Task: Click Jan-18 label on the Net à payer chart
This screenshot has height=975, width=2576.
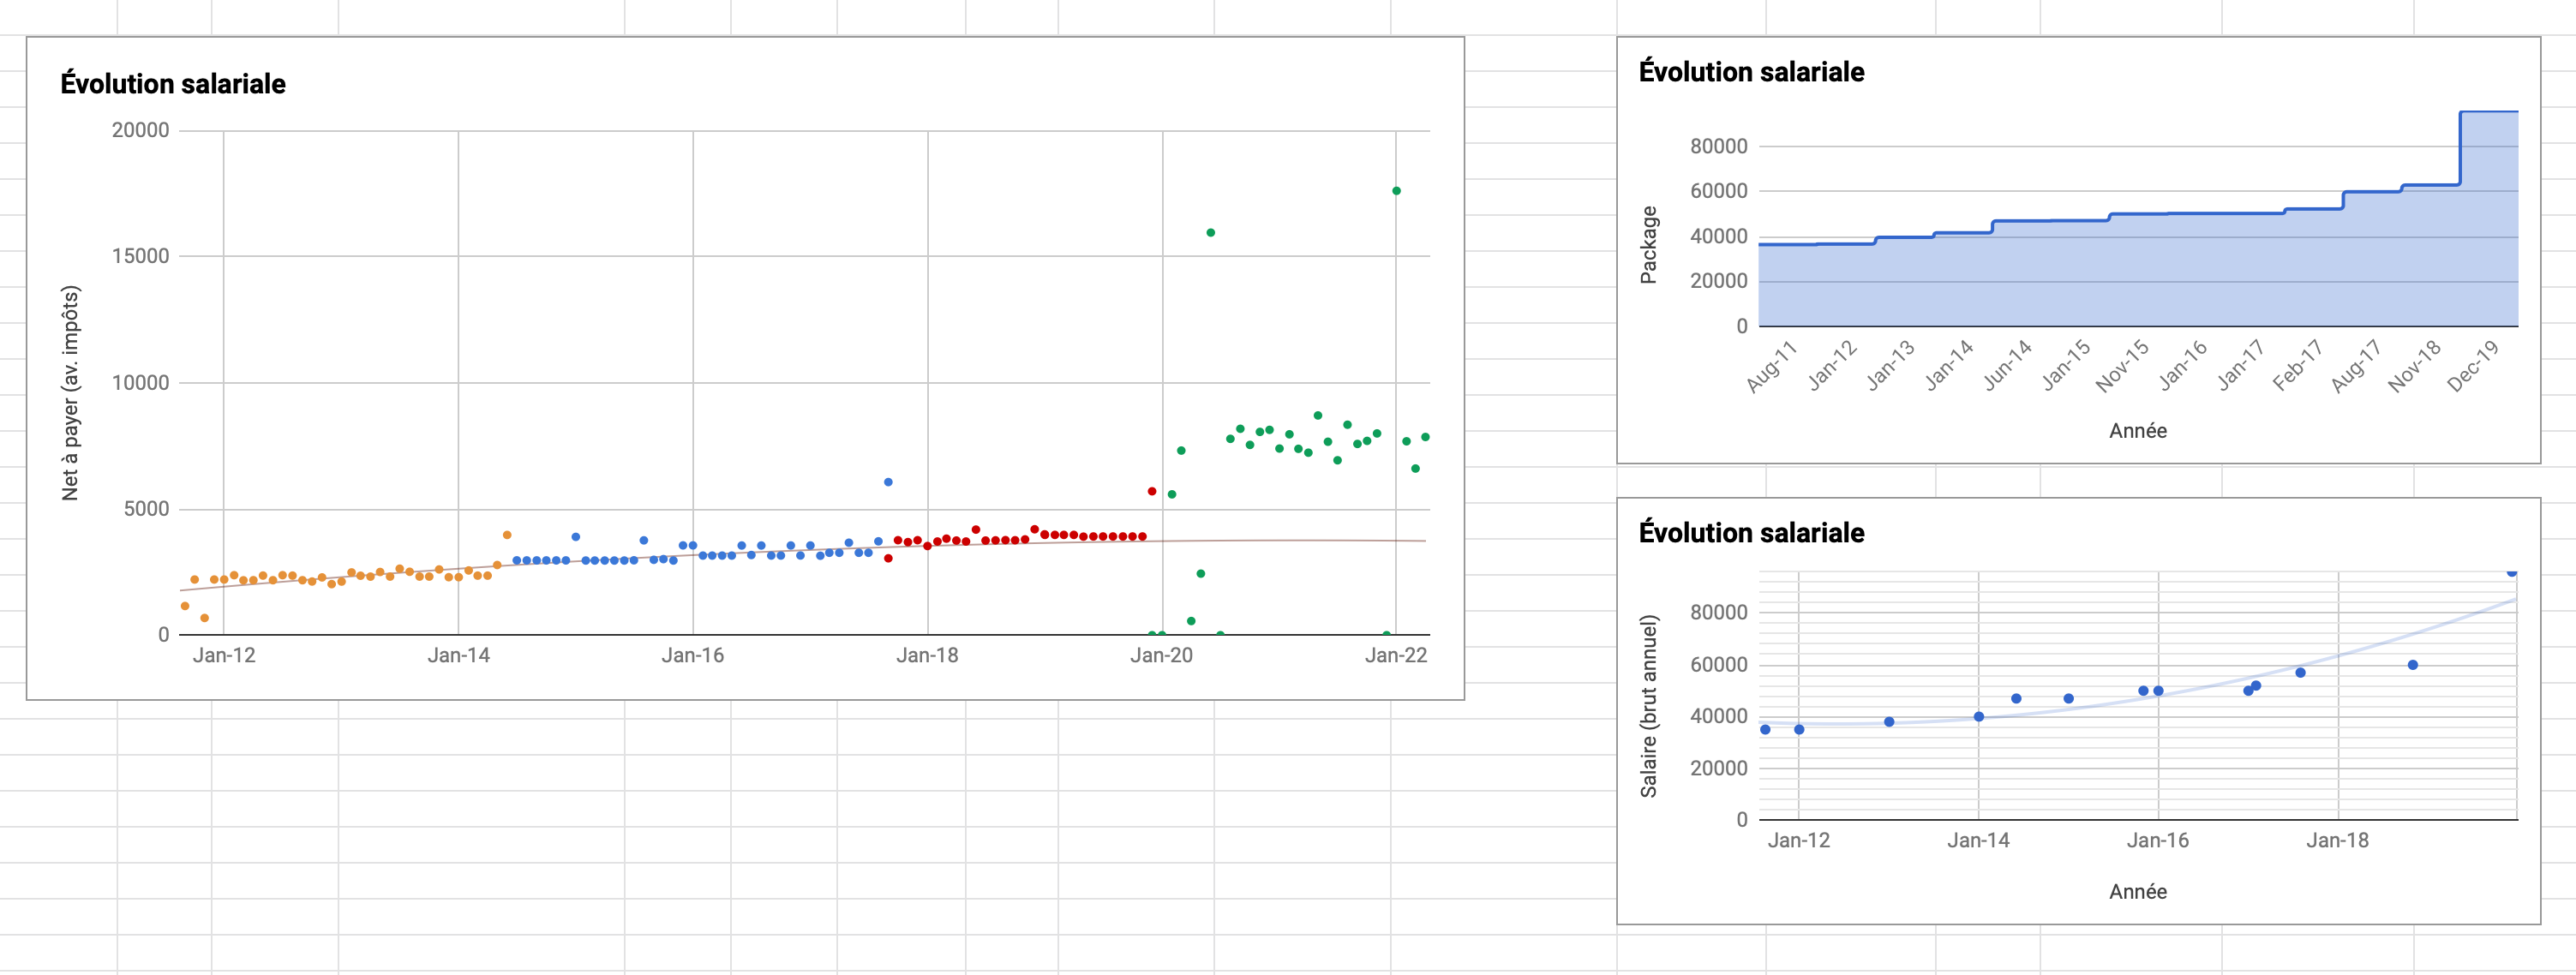Action: click(927, 656)
